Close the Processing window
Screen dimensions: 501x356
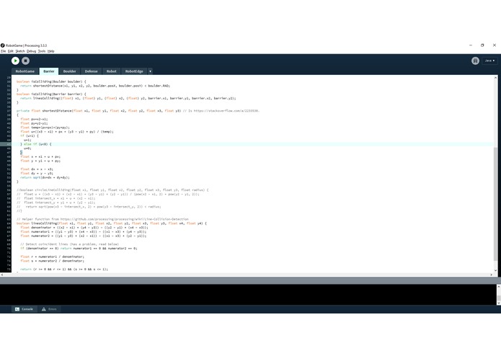(495, 45)
